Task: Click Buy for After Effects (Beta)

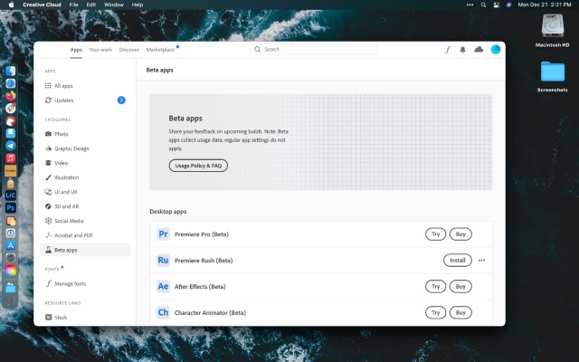Action: 460,286
